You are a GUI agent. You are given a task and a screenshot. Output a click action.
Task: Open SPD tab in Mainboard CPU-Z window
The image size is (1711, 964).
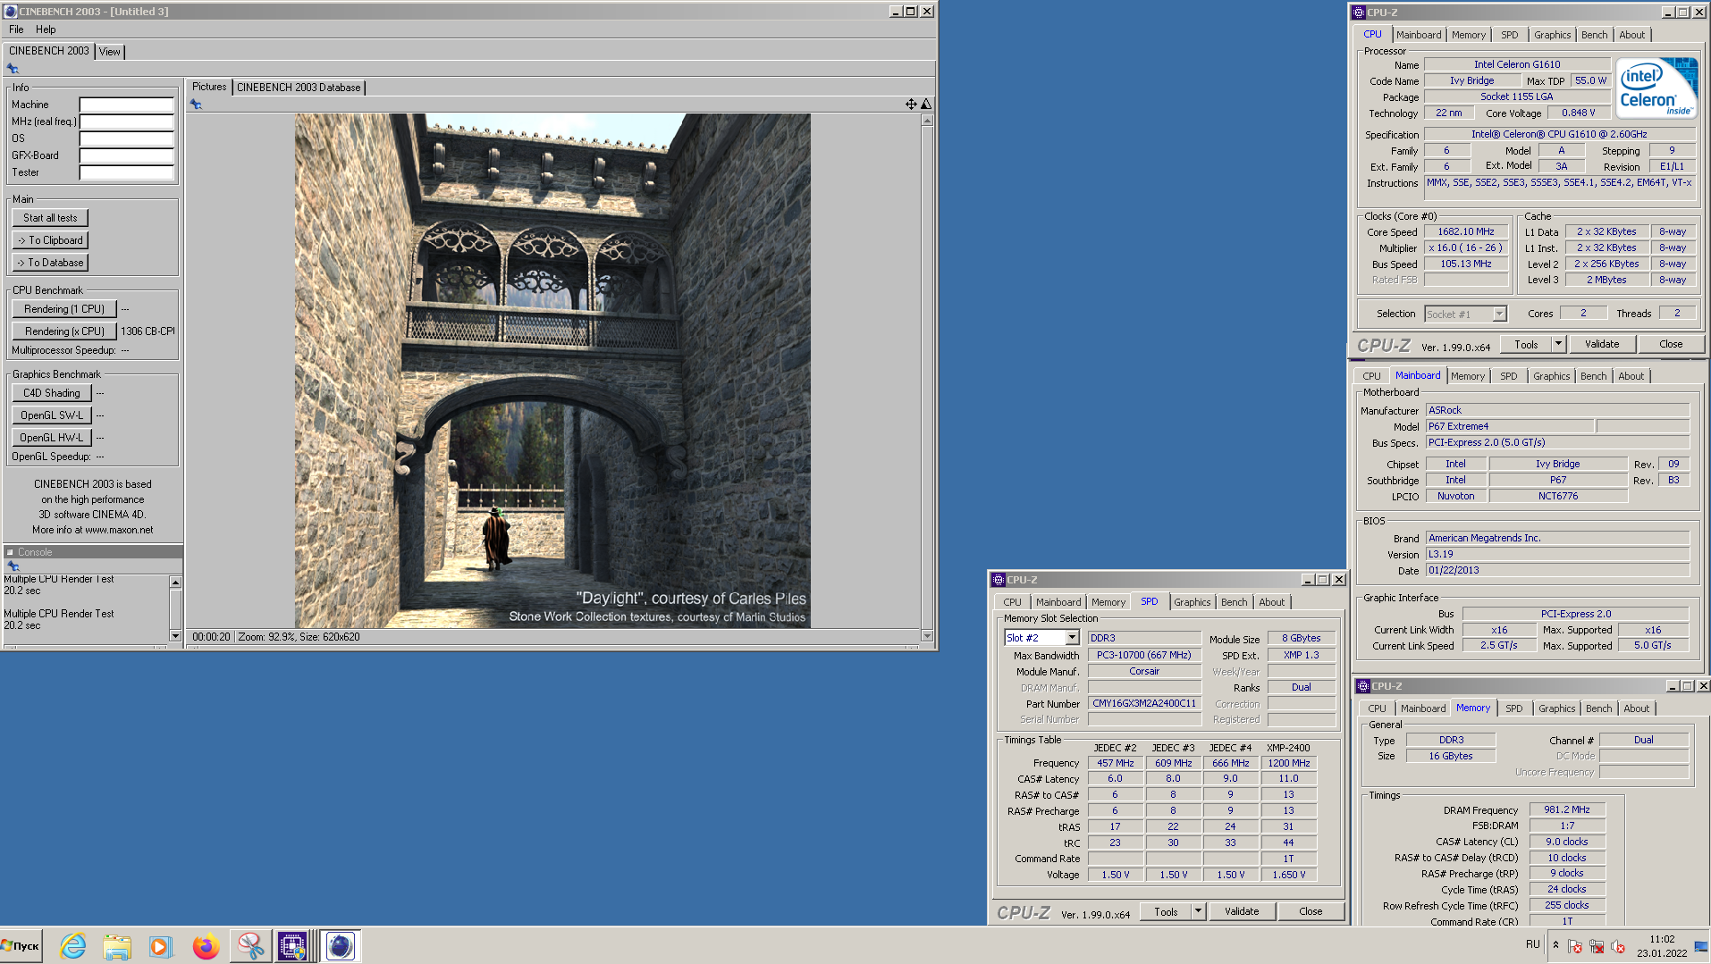1508,376
